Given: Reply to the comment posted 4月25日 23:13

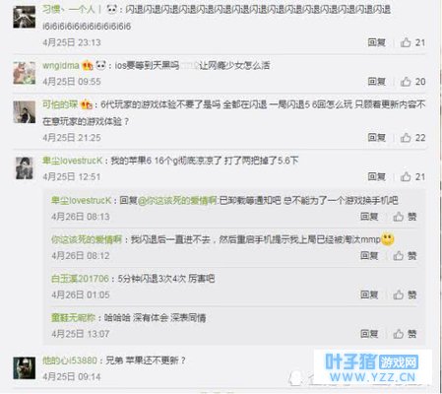Looking at the screenshot, I should pos(376,42).
